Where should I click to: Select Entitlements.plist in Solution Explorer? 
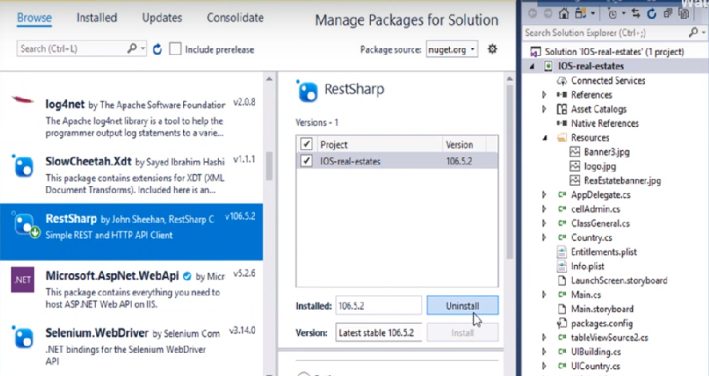[x=603, y=252]
